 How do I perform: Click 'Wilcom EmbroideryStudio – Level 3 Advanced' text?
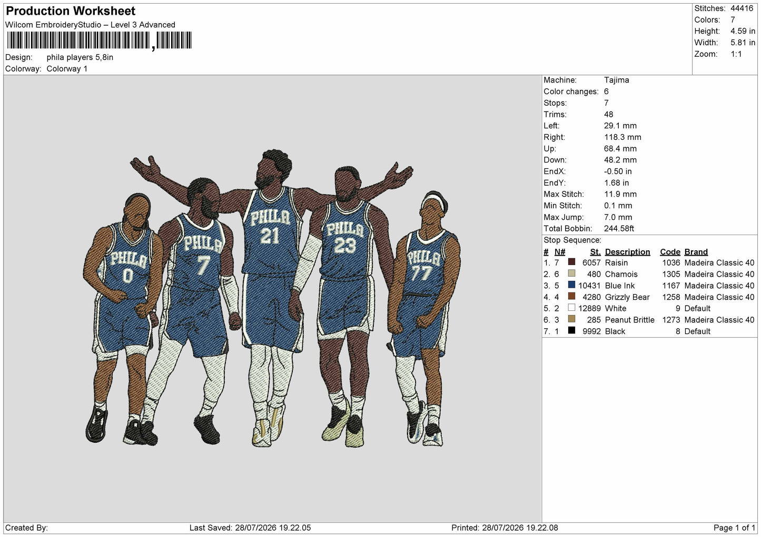click(x=90, y=25)
